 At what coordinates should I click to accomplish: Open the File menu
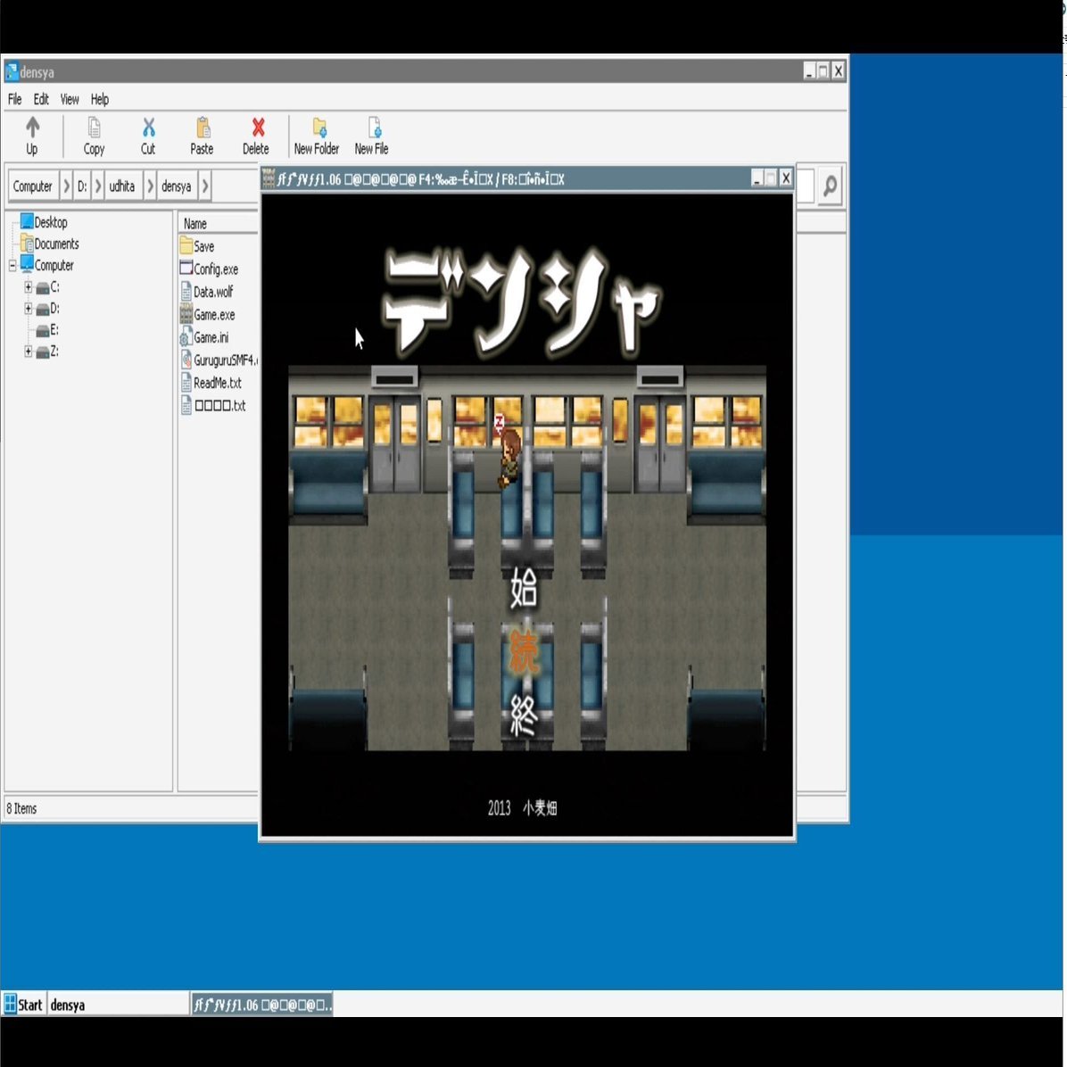(15, 99)
